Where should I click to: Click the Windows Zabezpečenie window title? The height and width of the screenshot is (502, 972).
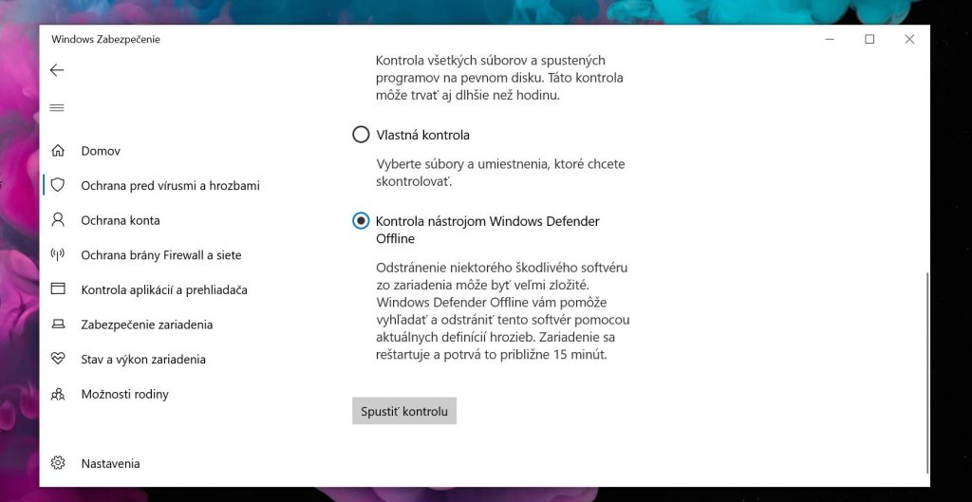coord(105,39)
